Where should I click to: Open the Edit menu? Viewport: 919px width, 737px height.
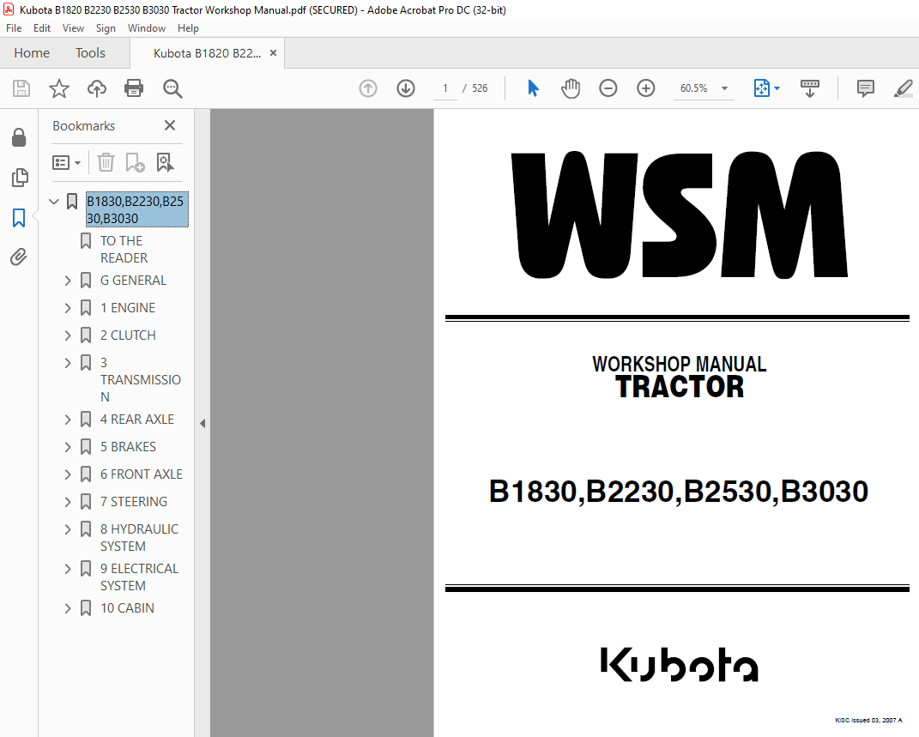(x=41, y=28)
